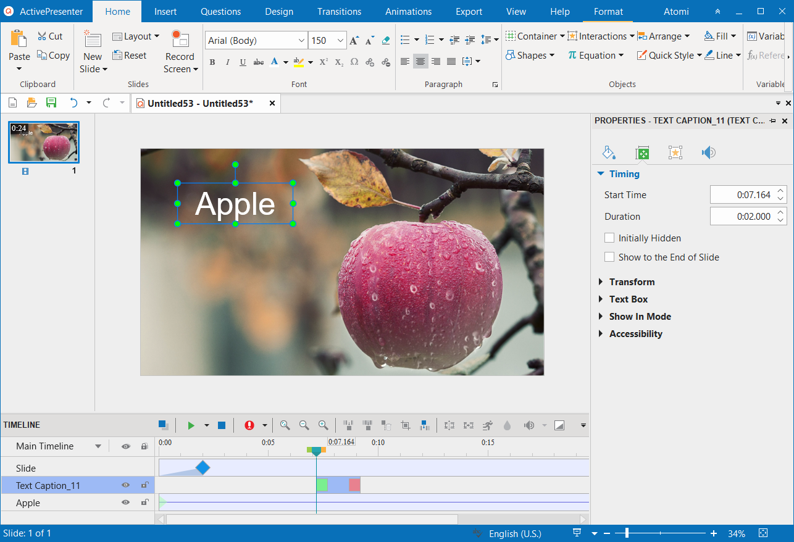The width and height of the screenshot is (794, 542).
Task: Zoom in on the timeline
Action: pyautogui.click(x=323, y=425)
